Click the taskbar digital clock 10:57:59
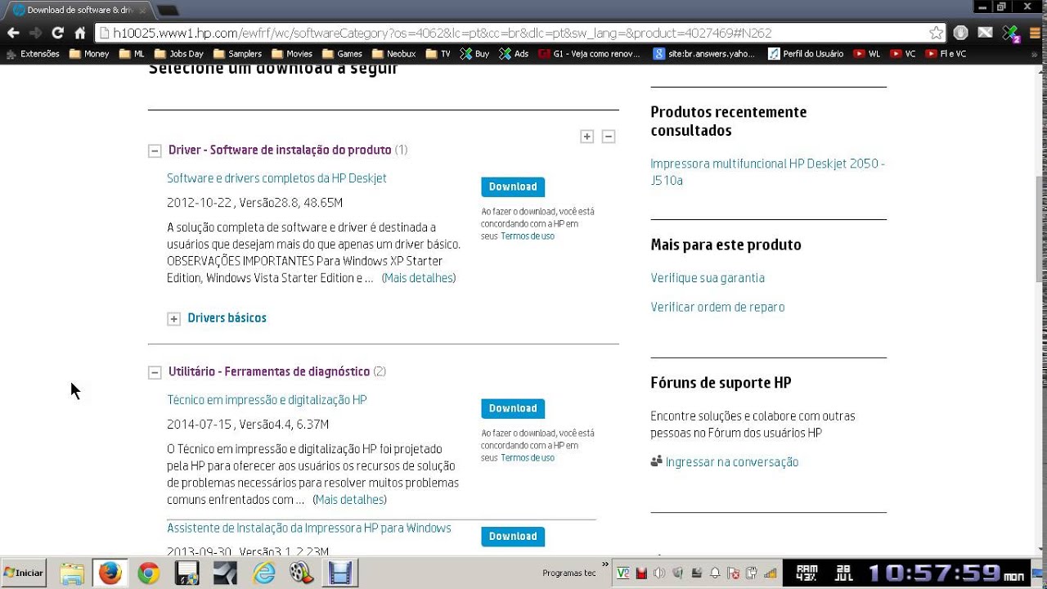Image resolution: width=1047 pixels, height=589 pixels. coord(934,572)
